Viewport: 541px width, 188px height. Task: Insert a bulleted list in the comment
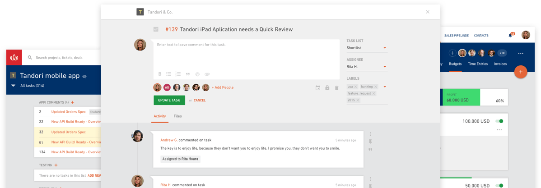[x=169, y=74]
